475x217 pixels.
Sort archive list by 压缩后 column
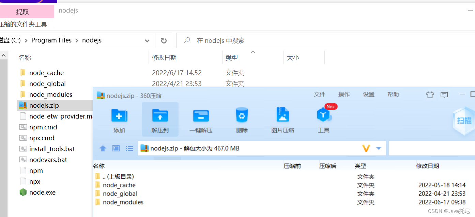[328, 166]
